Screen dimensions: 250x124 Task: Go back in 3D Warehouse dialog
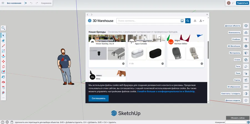[87, 14]
